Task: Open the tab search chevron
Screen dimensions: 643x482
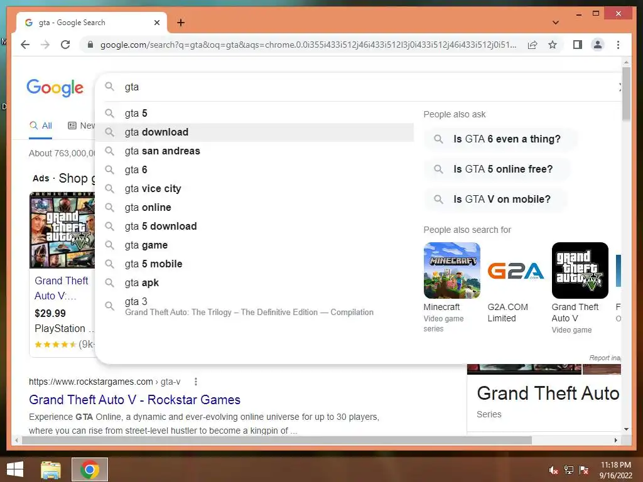Action: click(555, 23)
